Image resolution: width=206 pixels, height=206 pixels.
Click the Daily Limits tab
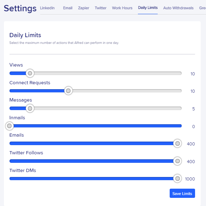148,8
